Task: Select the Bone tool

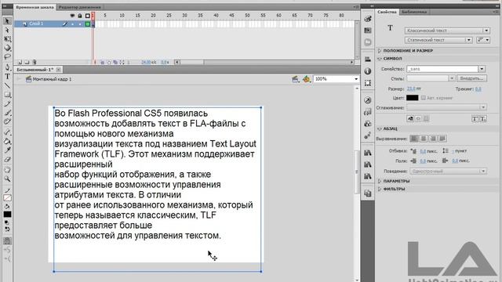Action: (x=7, y=132)
